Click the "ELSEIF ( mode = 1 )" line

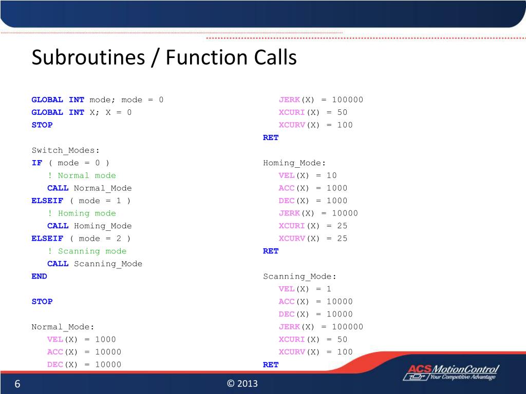(81, 201)
